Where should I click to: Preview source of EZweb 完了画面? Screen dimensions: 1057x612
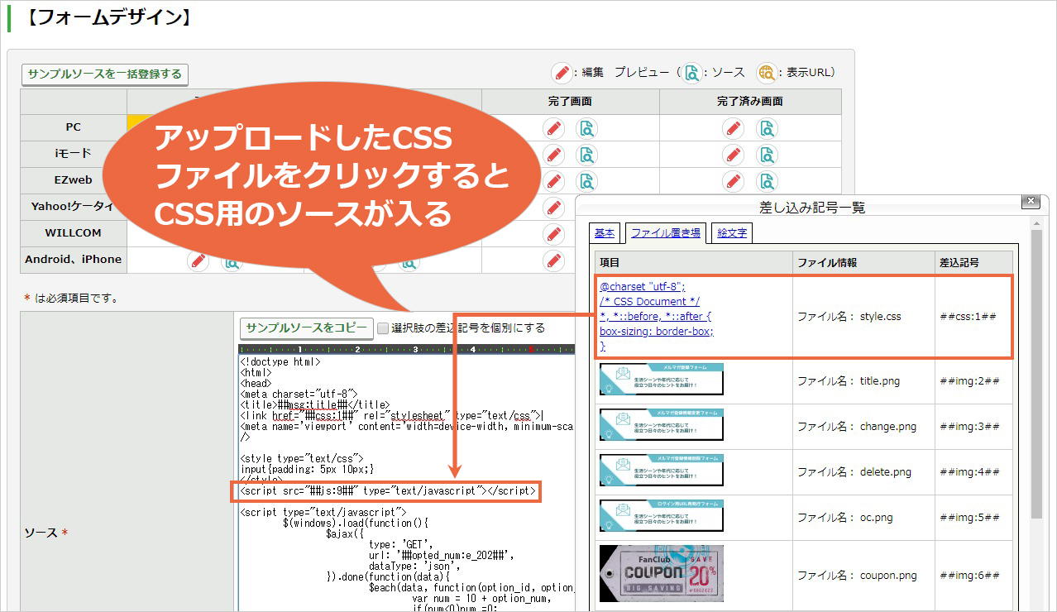point(587,181)
